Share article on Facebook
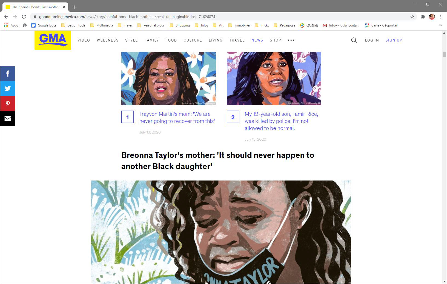This screenshot has width=447, height=284. coord(8,73)
